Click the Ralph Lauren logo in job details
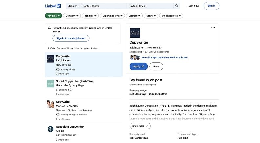Image resolution: width=260 pixels, height=143 pixels. click(135, 33)
